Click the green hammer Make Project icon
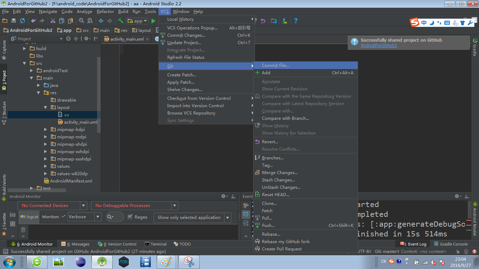479x269 pixels. pyautogui.click(x=121, y=21)
